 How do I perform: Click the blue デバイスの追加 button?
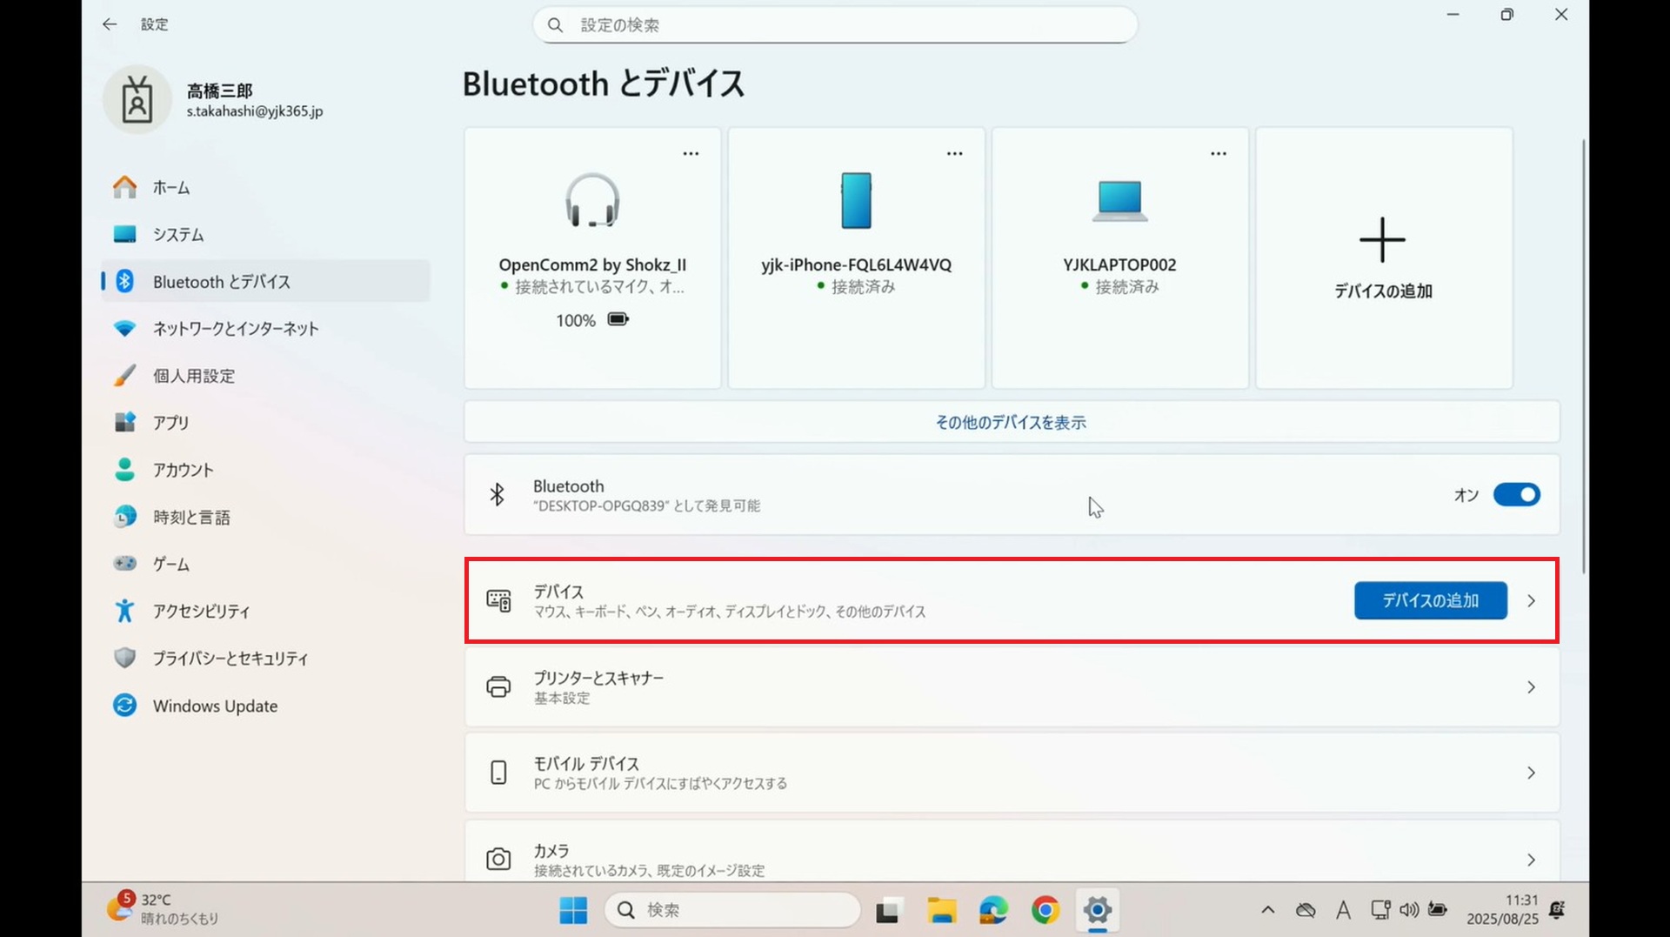pos(1430,601)
